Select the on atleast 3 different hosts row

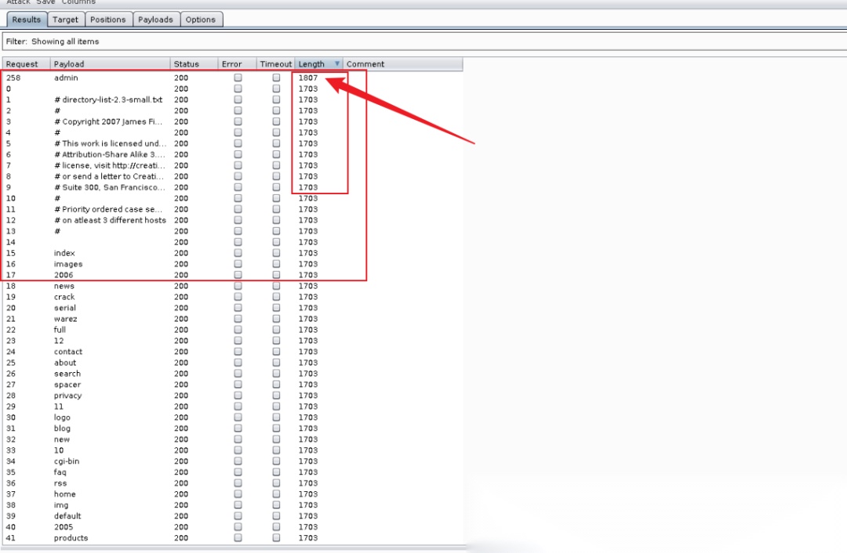(233, 220)
